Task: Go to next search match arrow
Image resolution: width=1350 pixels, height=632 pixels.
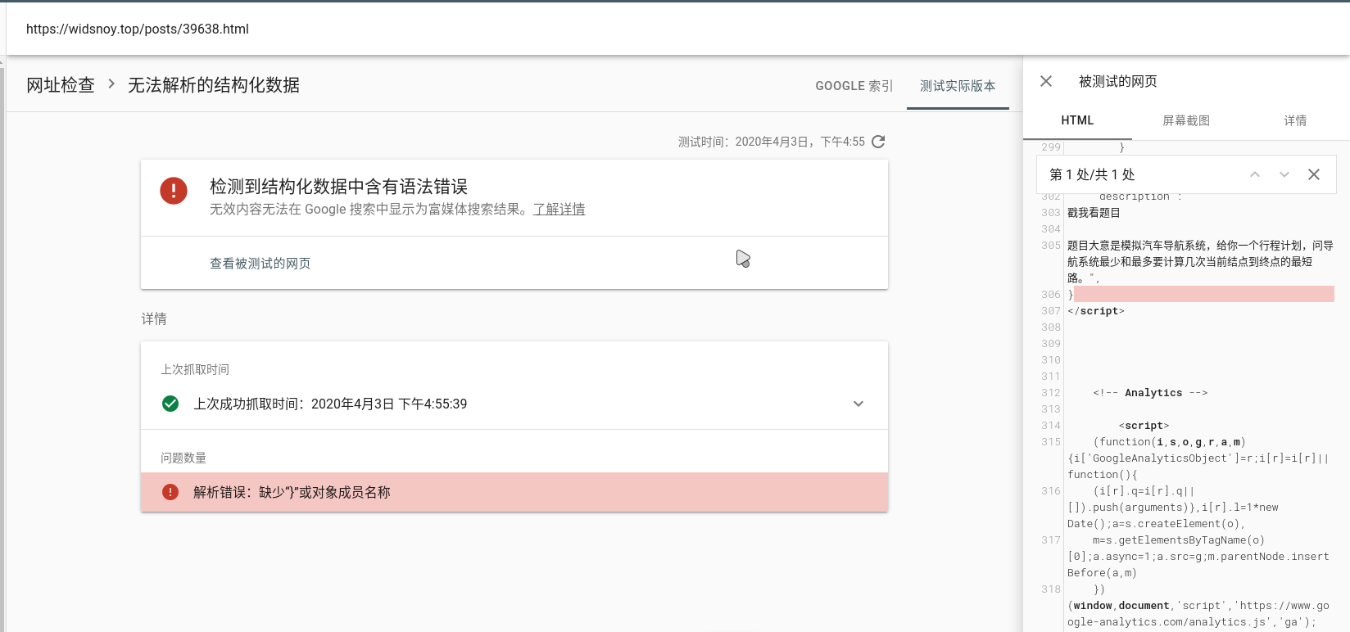Action: pos(1284,174)
